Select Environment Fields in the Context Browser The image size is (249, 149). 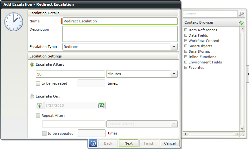[x=205, y=62]
